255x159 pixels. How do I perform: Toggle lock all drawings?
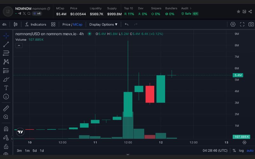6,147
